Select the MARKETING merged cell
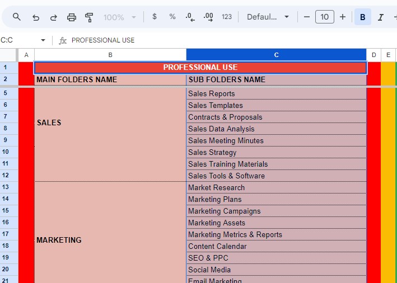The width and height of the screenshot is (397, 283). coord(110,233)
